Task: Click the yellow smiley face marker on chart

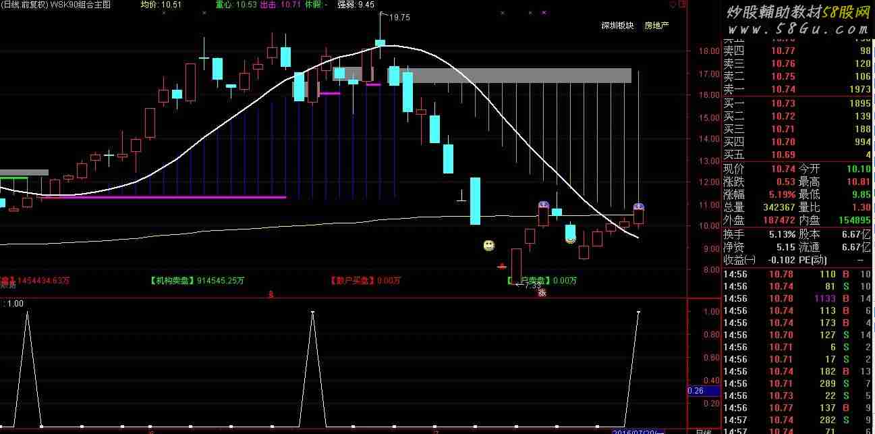Action: coord(489,246)
